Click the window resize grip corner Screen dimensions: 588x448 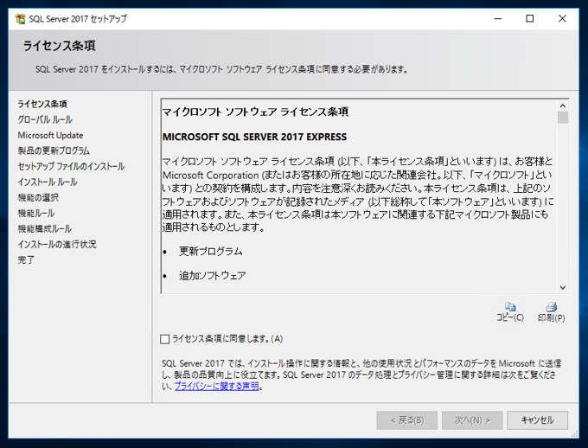[x=574, y=434]
